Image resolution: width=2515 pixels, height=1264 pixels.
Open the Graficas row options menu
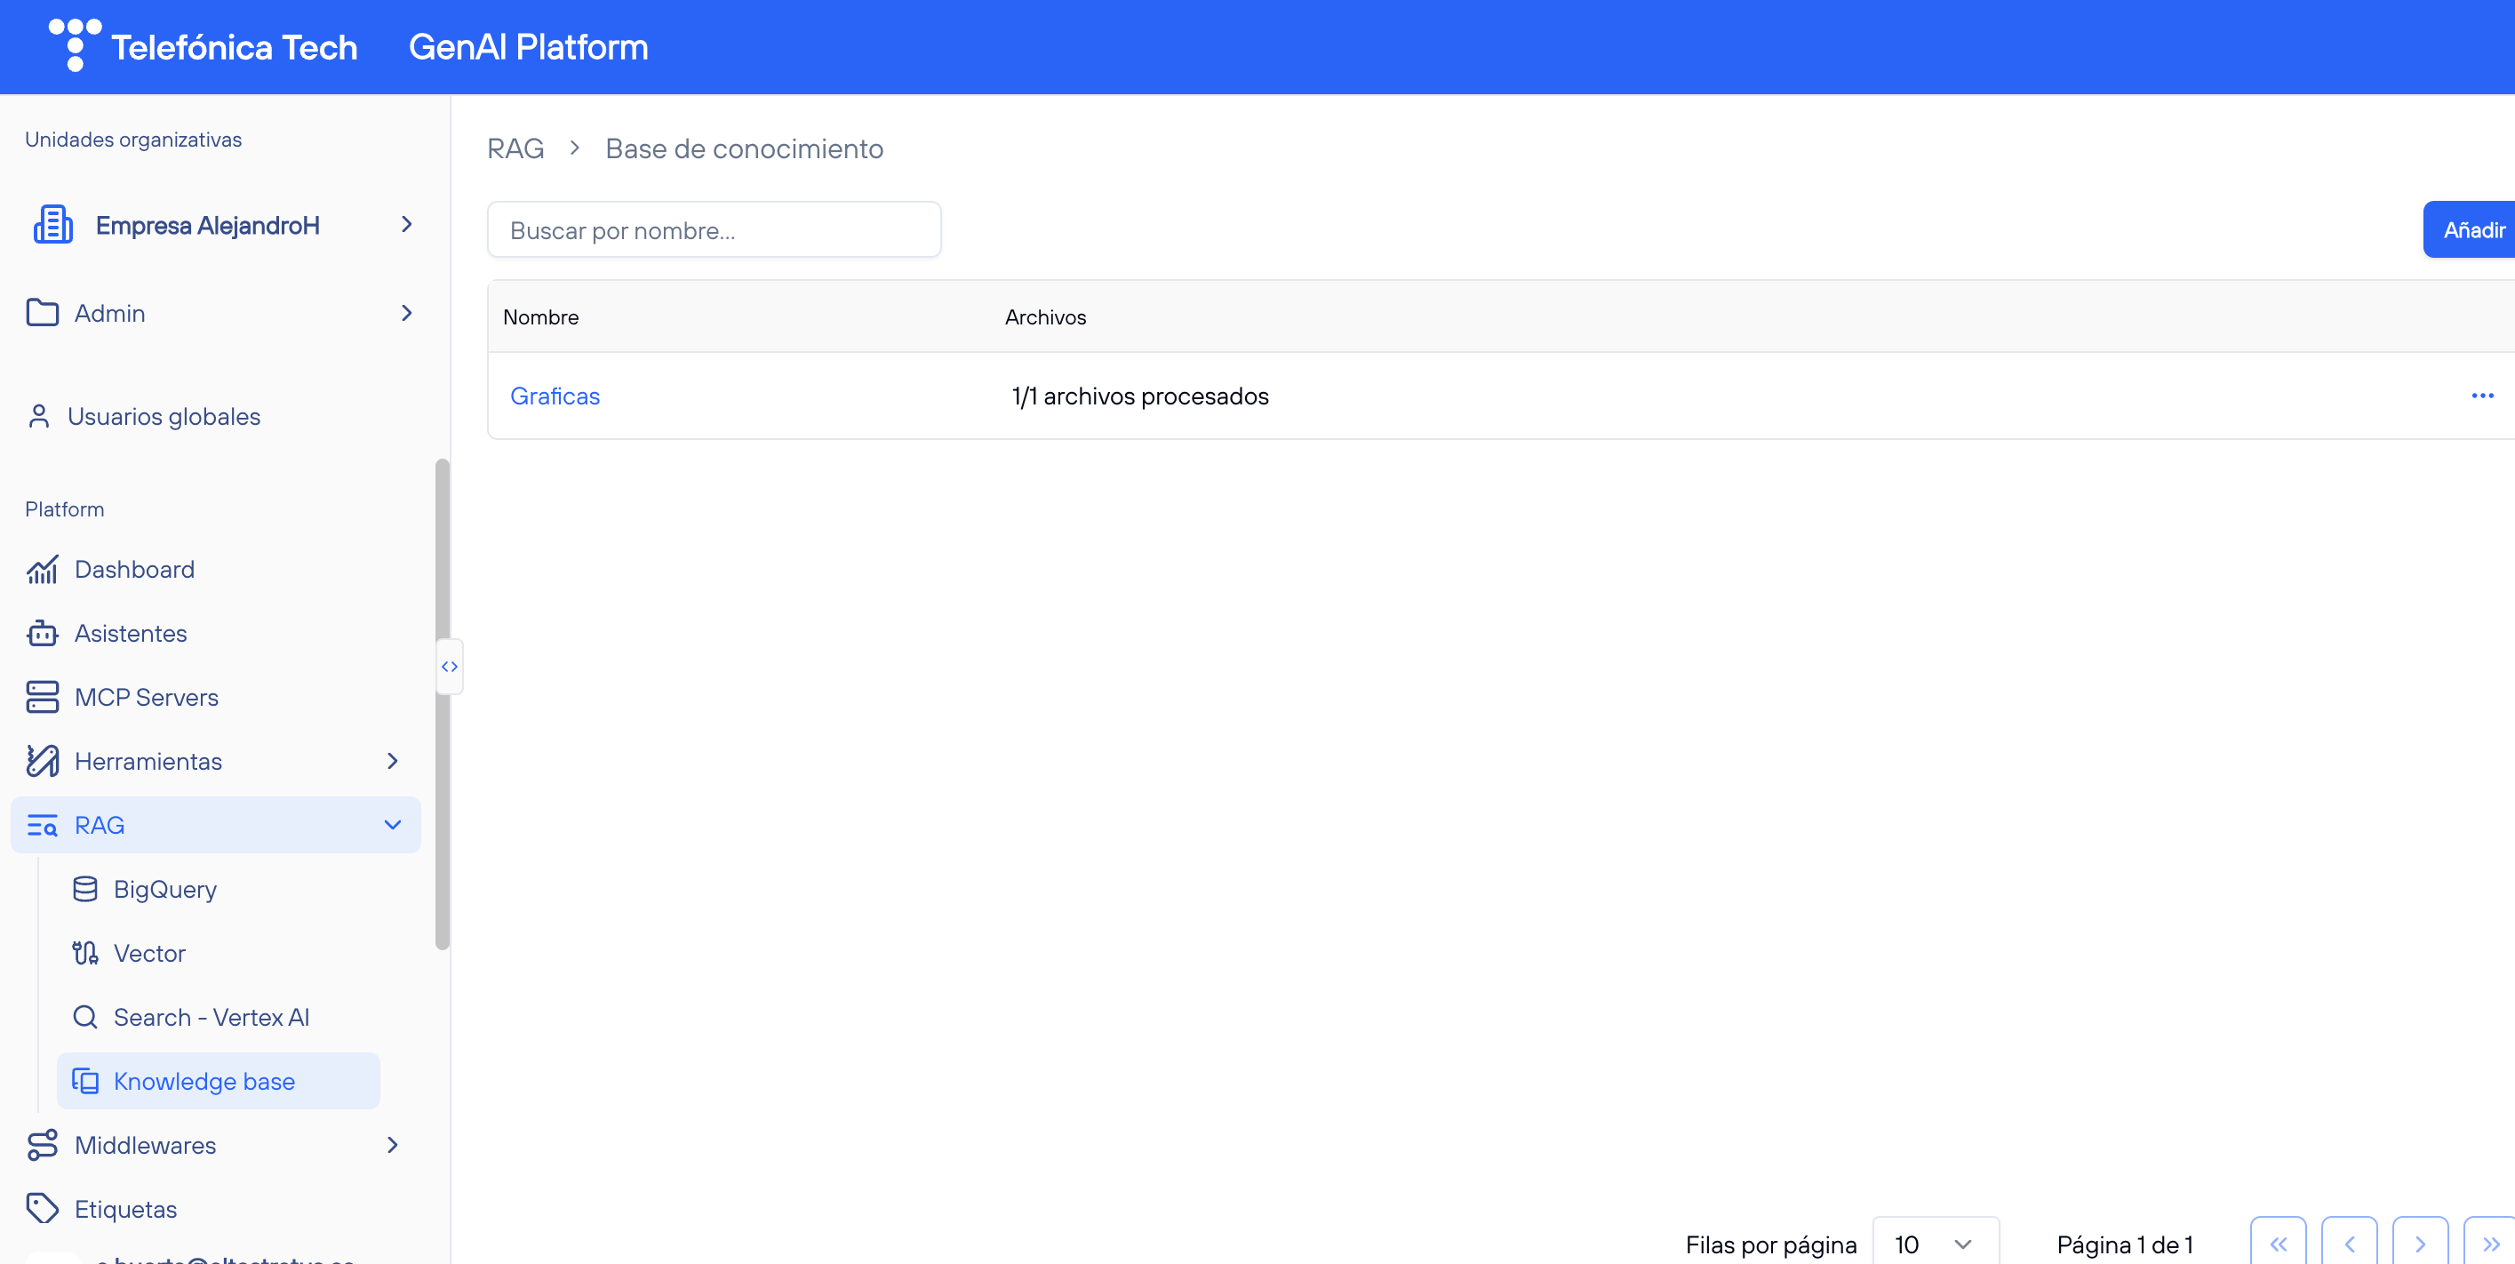pos(2482,396)
